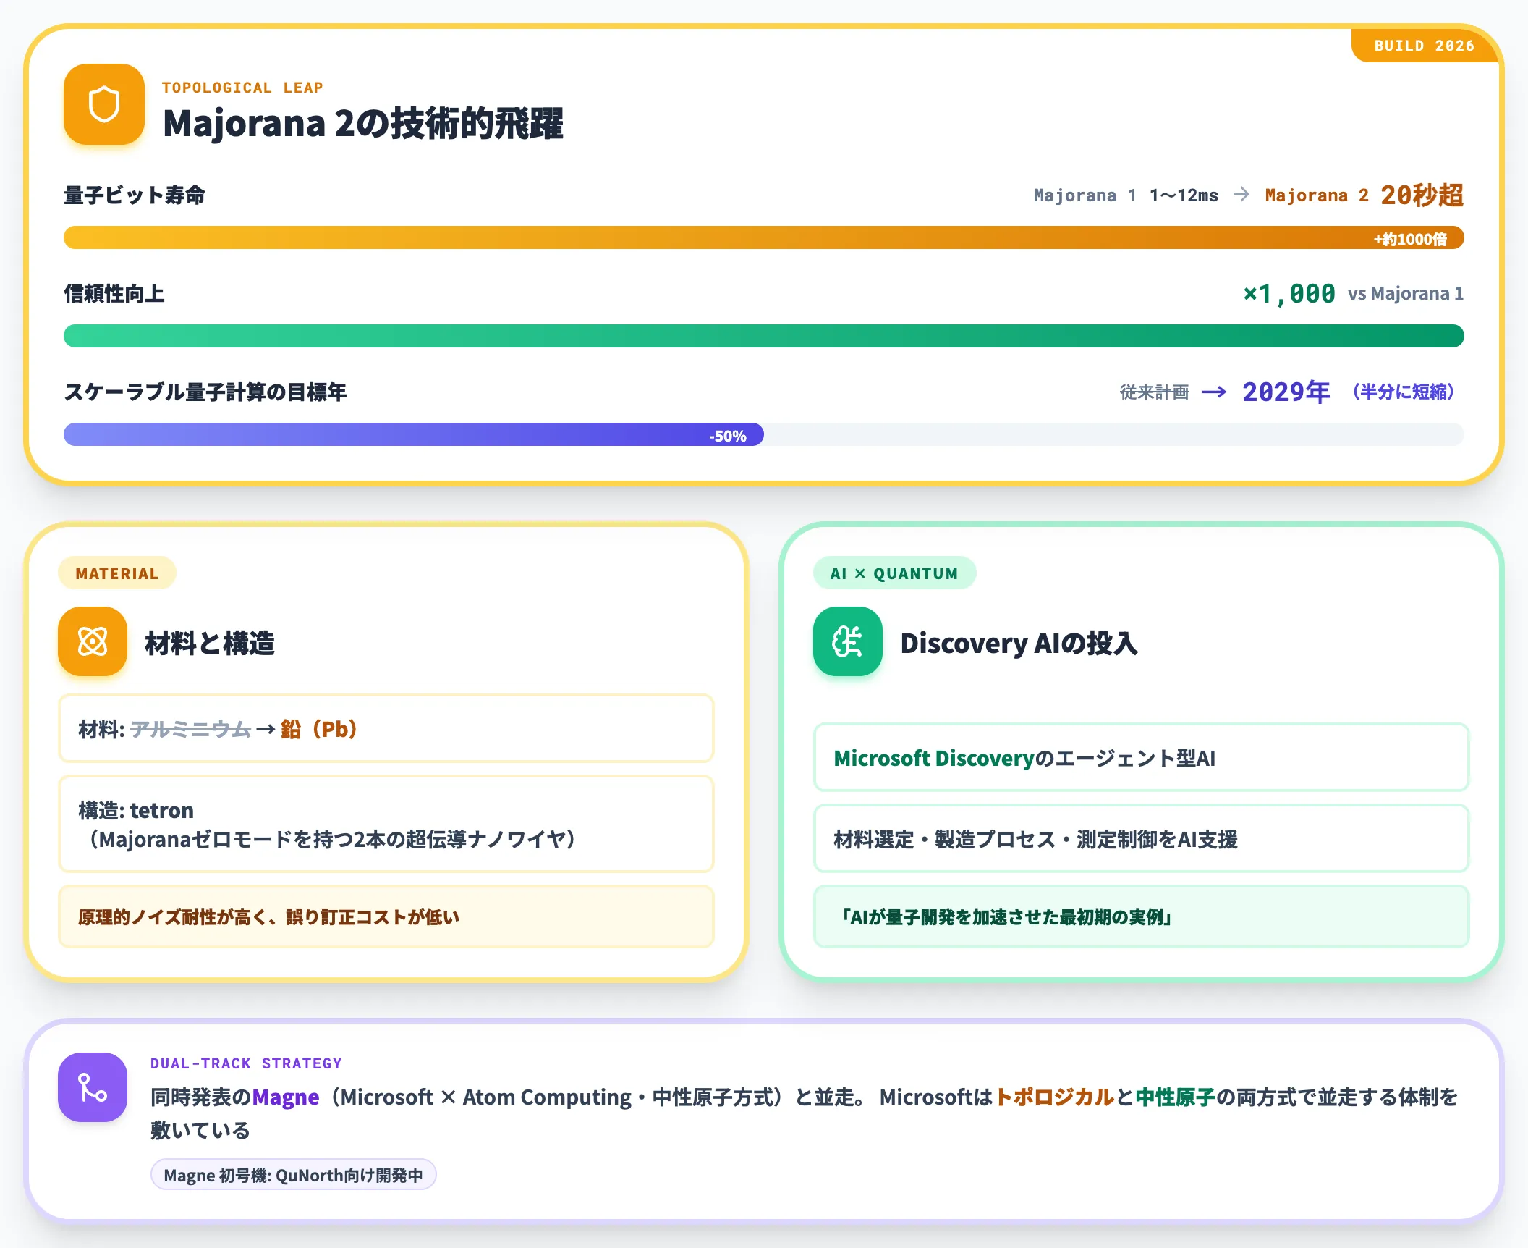The height and width of the screenshot is (1248, 1528).
Task: Click the 原理的ノイズ耐性が高く highlight row
Action: pos(386,916)
